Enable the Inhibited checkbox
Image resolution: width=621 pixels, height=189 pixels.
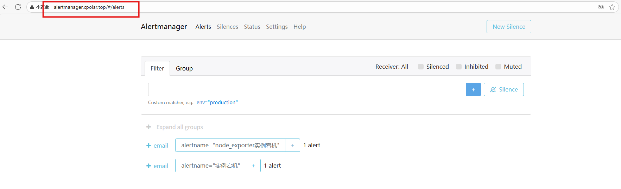click(x=459, y=67)
